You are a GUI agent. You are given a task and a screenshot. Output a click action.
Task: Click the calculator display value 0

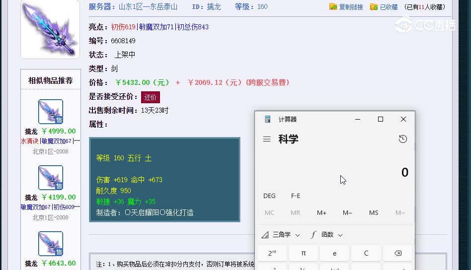point(404,172)
